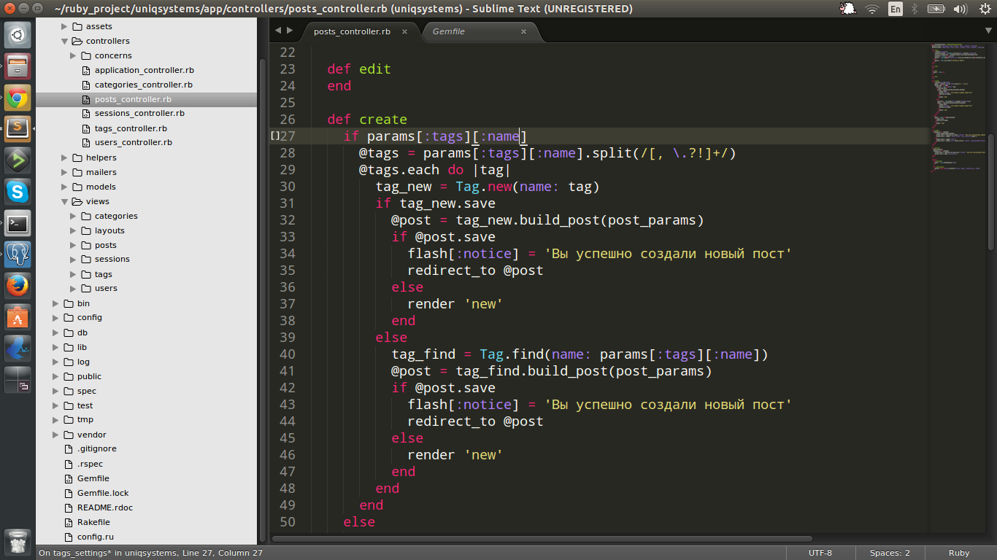
Task: Open categories_controller.rb file
Action: click(x=143, y=85)
